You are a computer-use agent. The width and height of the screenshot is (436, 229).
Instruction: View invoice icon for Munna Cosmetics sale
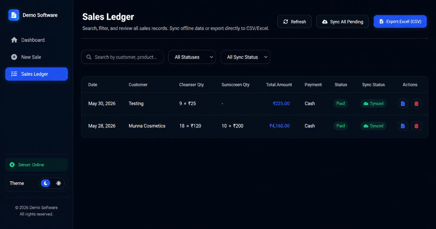pos(403,126)
